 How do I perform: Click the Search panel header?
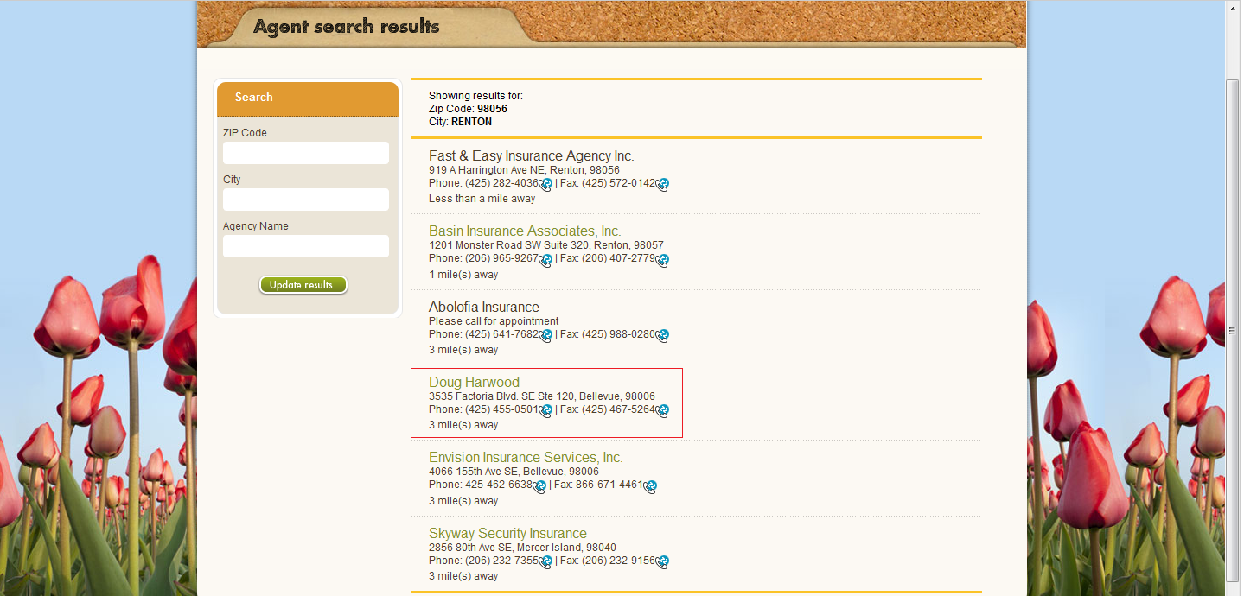click(x=308, y=98)
